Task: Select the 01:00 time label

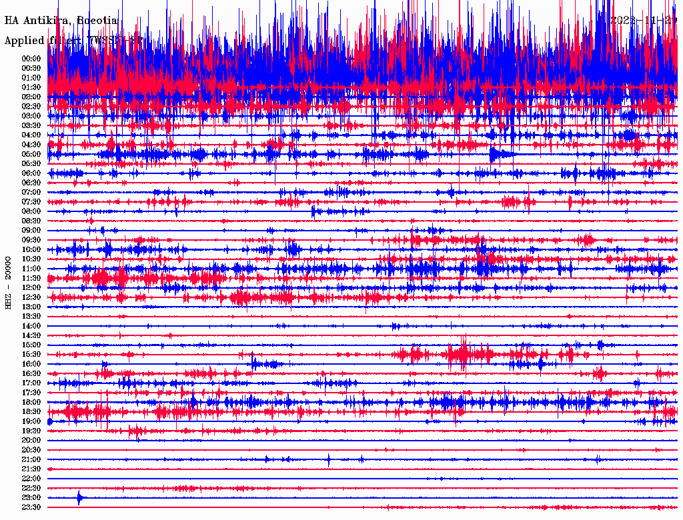Action: coord(31,78)
